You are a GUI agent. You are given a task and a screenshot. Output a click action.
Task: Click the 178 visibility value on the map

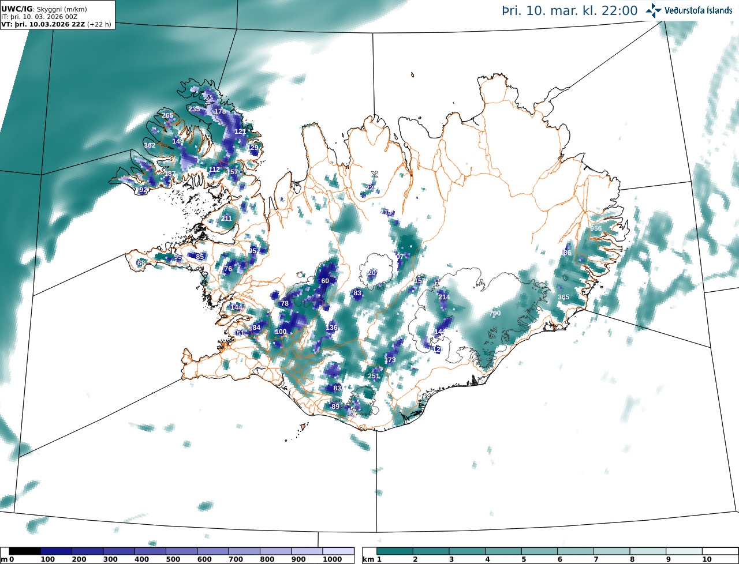click(220, 111)
